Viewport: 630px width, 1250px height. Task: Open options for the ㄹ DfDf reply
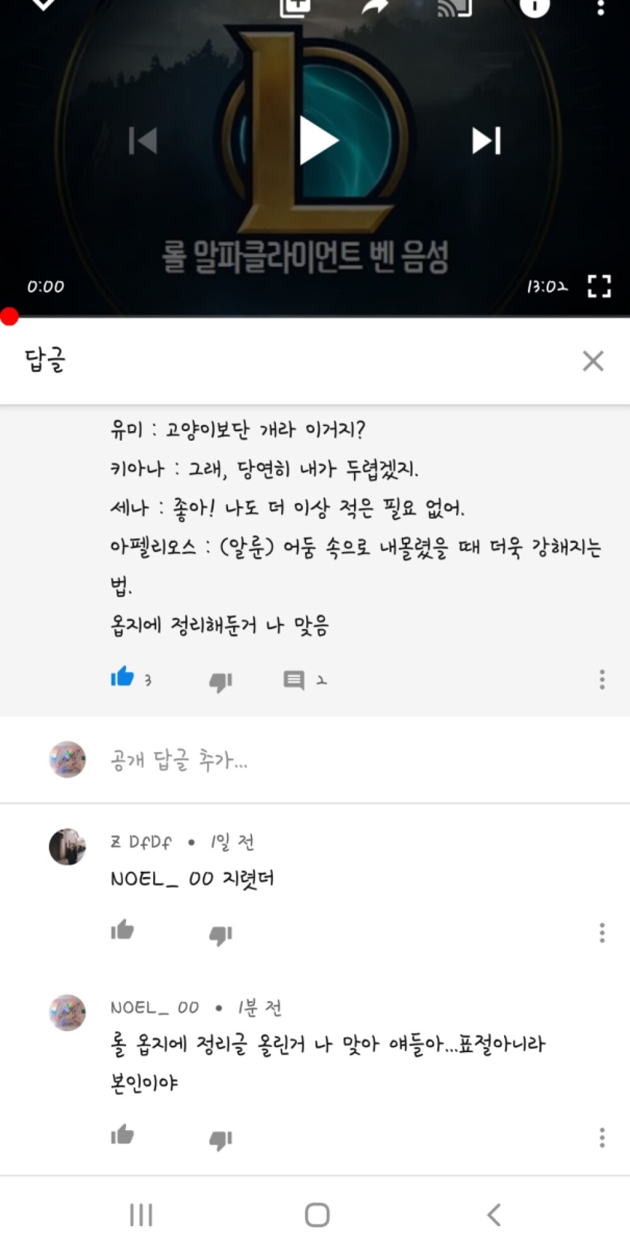point(602,932)
